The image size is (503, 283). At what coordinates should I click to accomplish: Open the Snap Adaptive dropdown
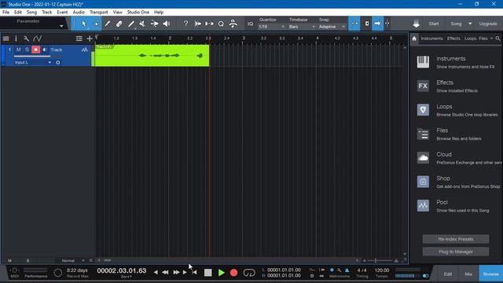point(332,27)
